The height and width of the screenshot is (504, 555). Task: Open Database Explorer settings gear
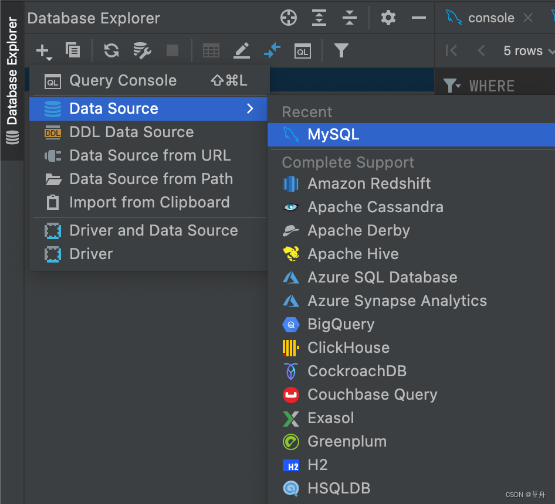388,18
